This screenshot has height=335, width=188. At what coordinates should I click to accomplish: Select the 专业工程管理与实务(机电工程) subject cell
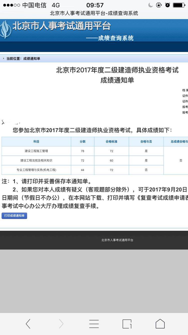[36, 170]
